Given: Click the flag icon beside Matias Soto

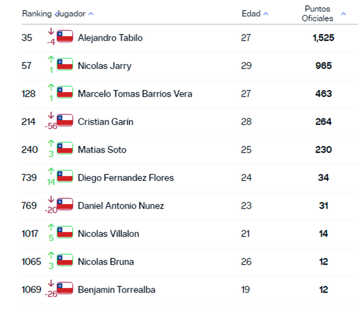Looking at the screenshot, I should (x=65, y=148).
